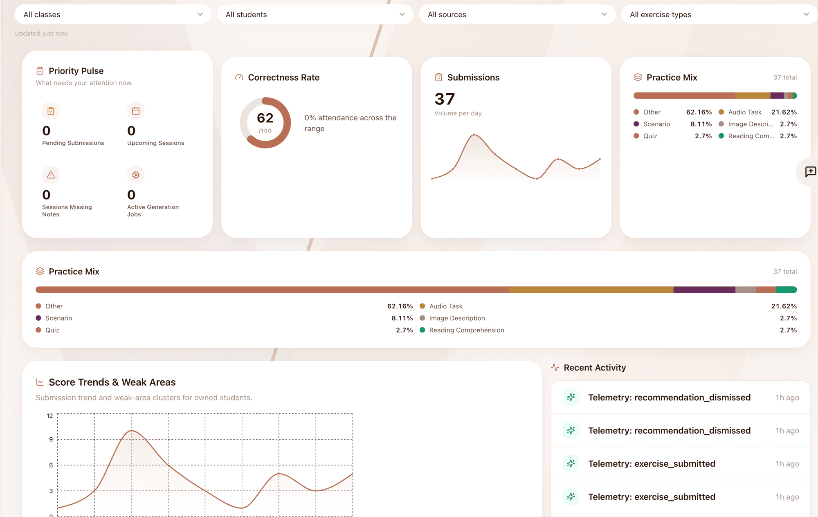Click sparkle icon of last exercise_submitted entry

(x=571, y=497)
